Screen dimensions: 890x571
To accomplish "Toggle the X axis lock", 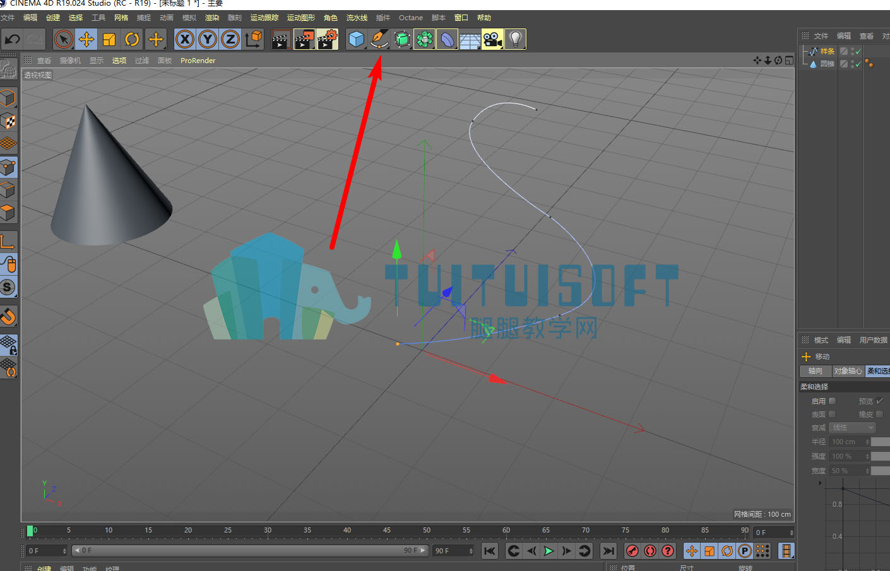I will click(184, 39).
